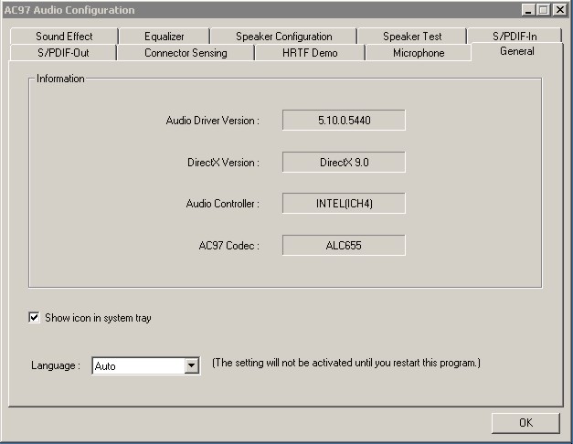
Task: Open the Language dropdown arrow
Action: coord(191,365)
